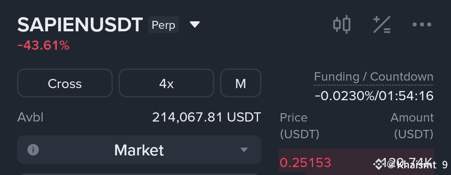Open the Market order type dropdown arrow
This screenshot has height=175, width=451.
tap(244, 150)
